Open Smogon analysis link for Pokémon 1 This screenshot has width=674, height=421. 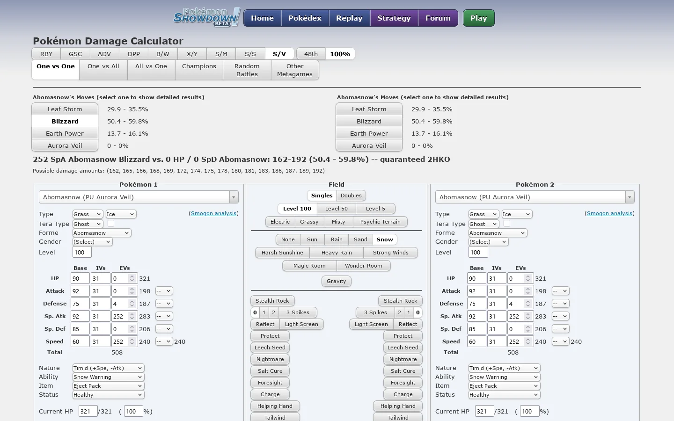(x=214, y=213)
